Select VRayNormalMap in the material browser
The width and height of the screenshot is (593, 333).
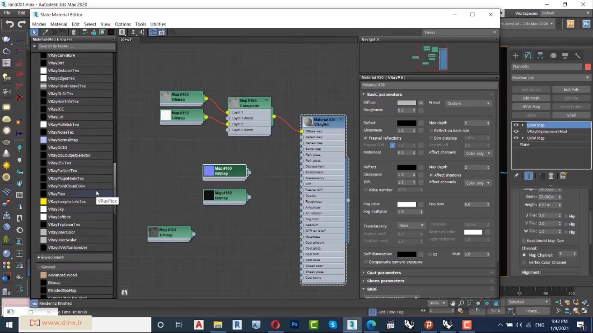pos(63,140)
